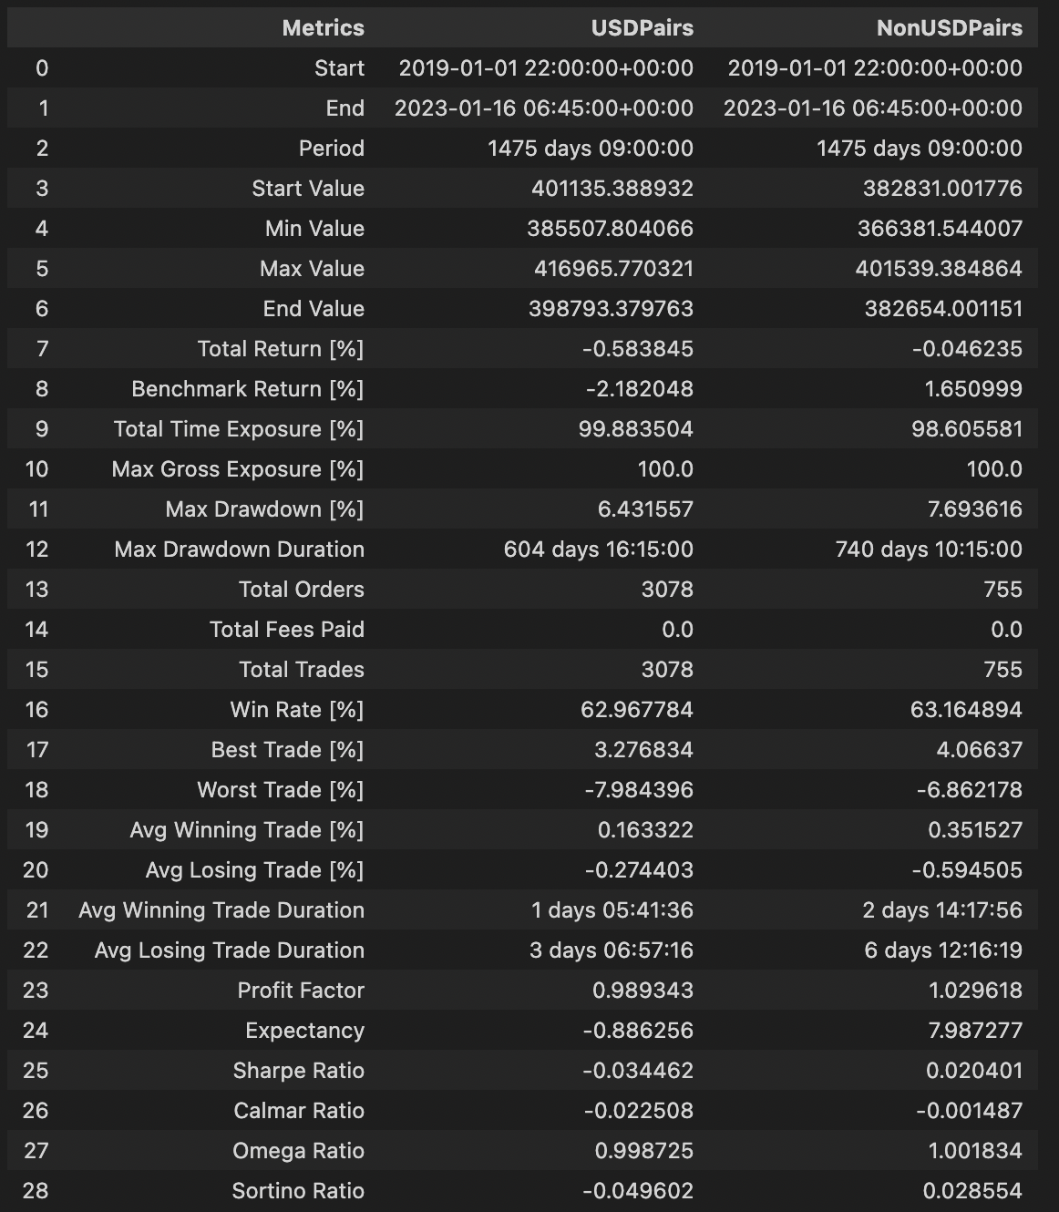Click the Metrics column header

323,28
